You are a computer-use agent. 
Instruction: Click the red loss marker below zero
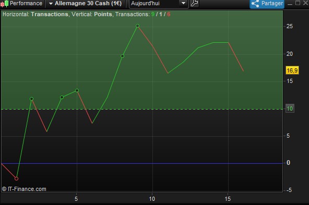(17, 178)
